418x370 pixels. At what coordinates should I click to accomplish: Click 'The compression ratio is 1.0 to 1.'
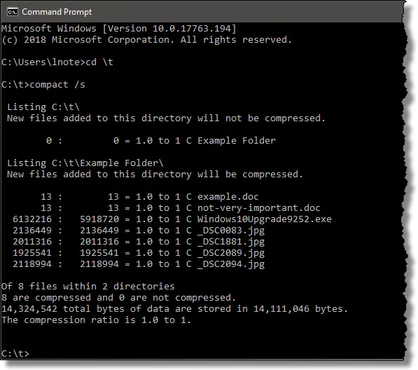[x=96, y=320]
